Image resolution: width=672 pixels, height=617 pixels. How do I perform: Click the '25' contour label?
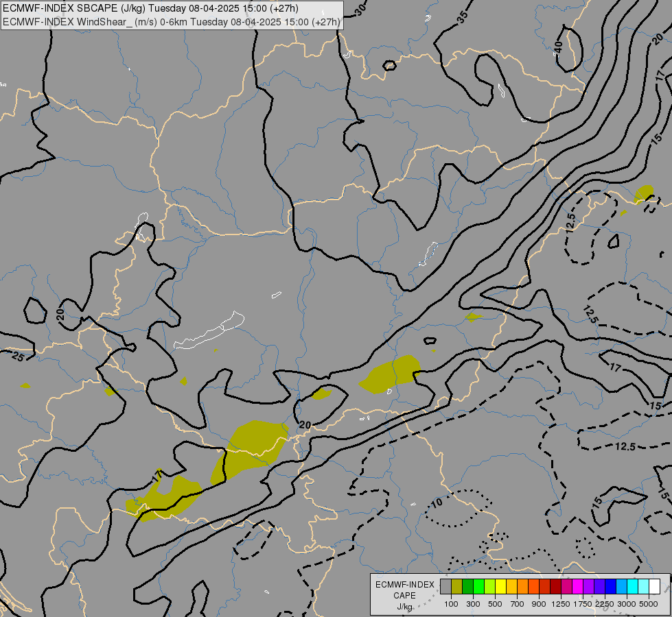coord(18,356)
